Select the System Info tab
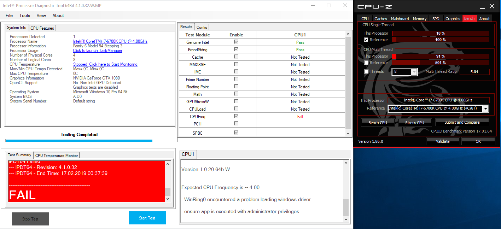 (17, 28)
